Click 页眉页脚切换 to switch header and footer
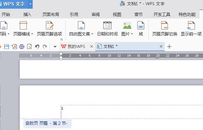The image size is (203, 130). (165, 29)
